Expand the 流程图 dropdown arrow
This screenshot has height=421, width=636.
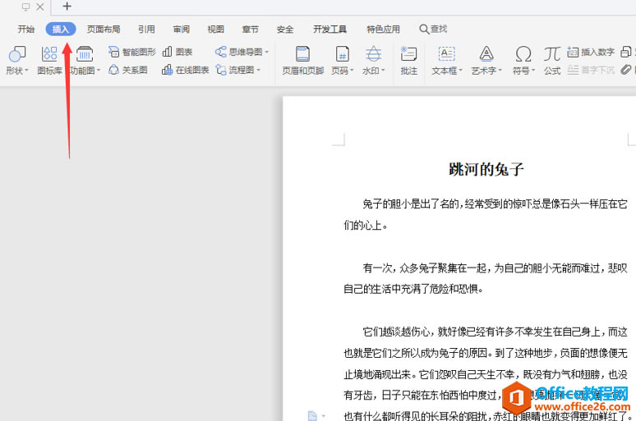click(x=258, y=70)
